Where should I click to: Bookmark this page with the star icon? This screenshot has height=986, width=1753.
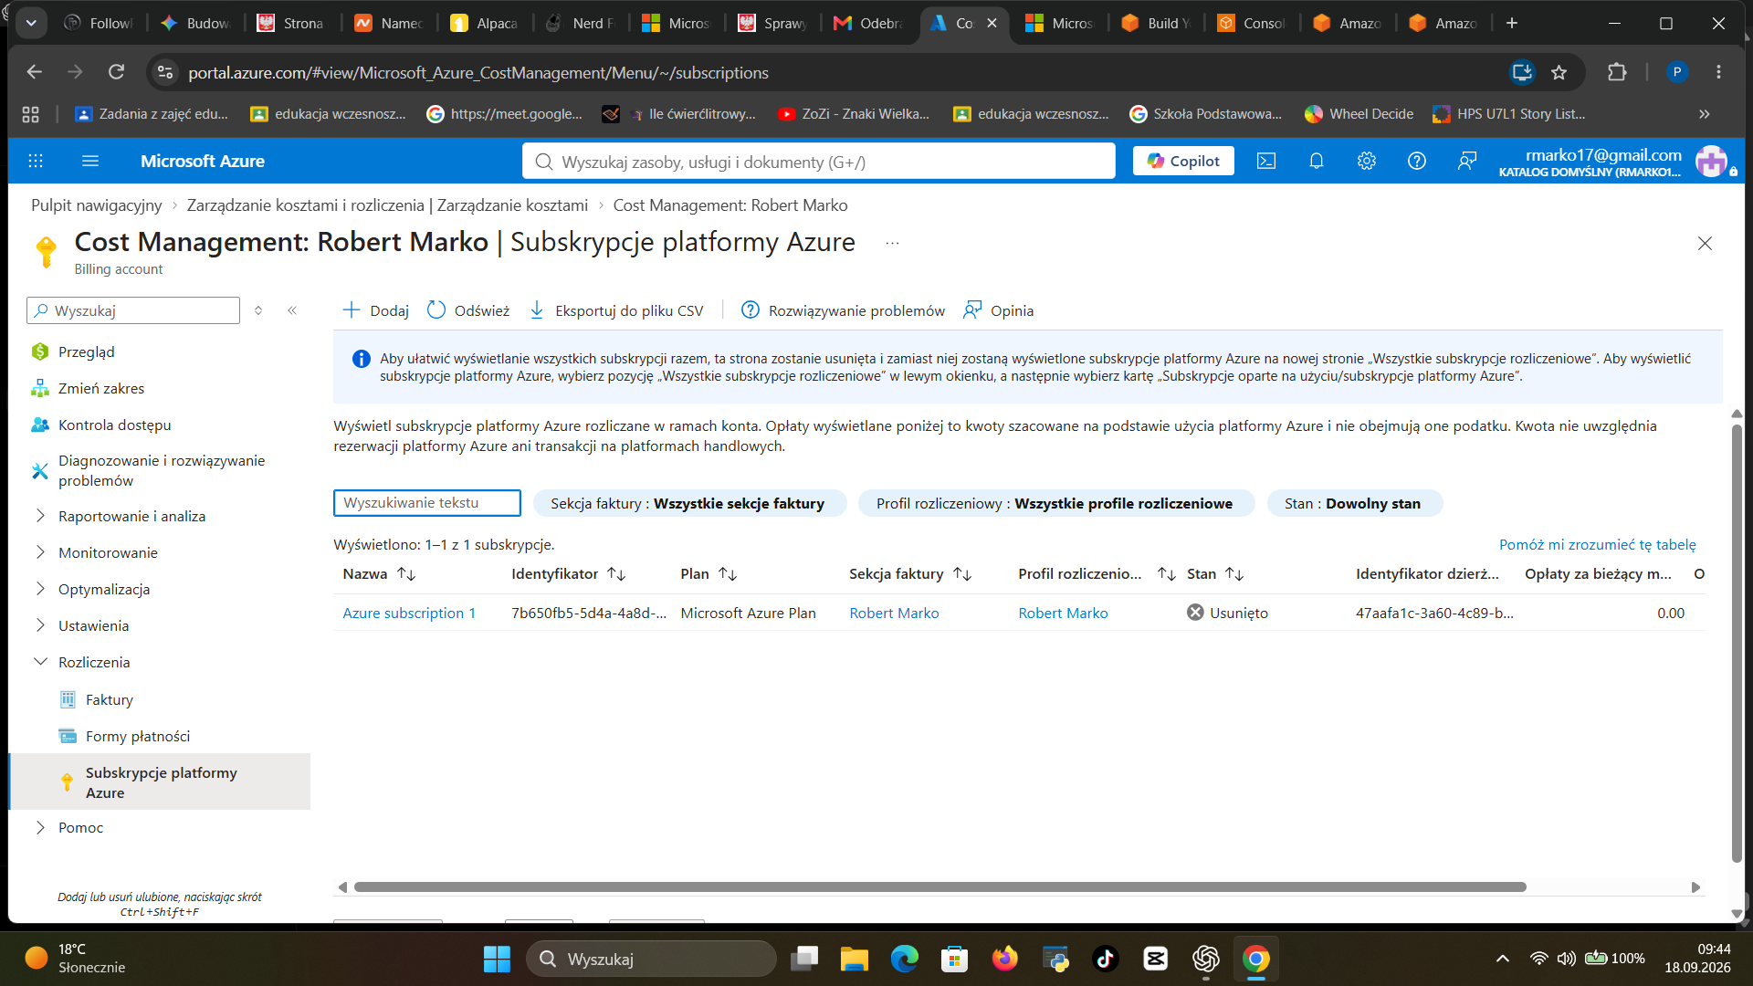click(x=1559, y=72)
